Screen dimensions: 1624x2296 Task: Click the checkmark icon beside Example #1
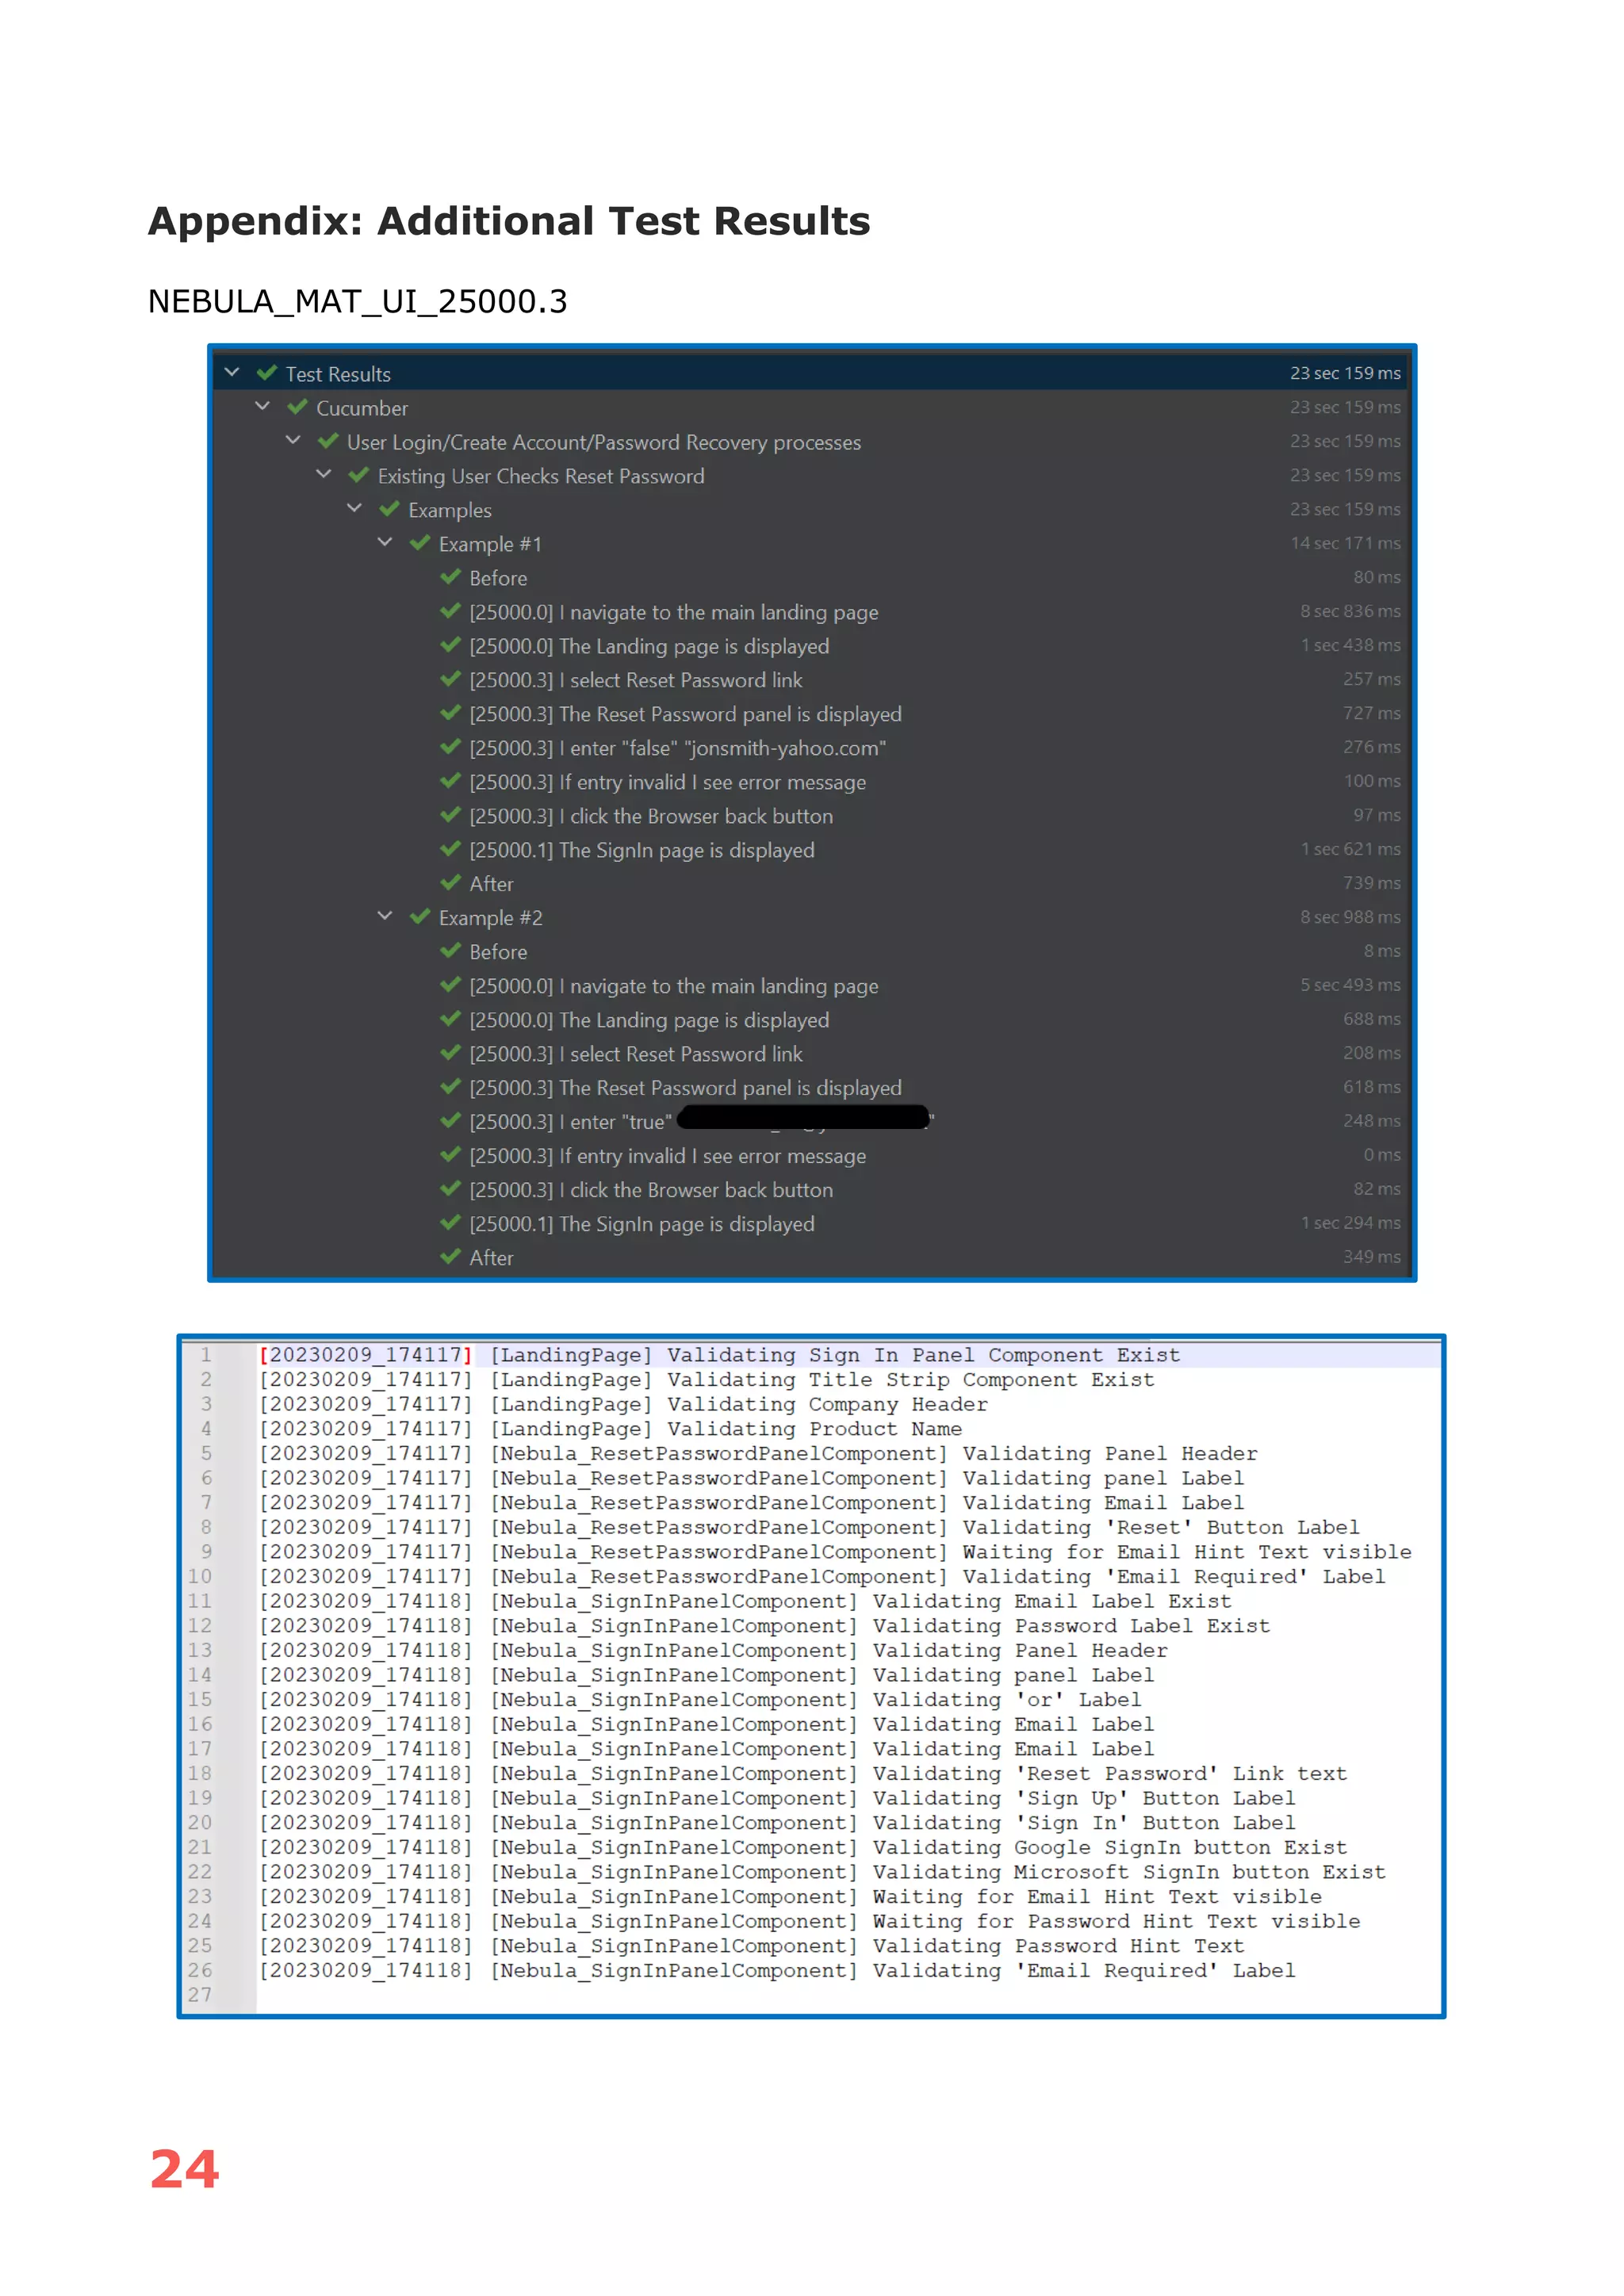pos(420,543)
